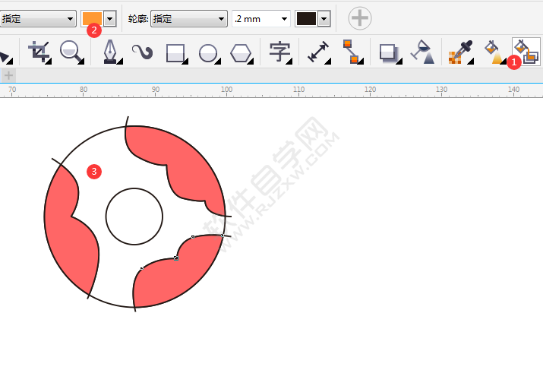Open the fill type dropdown
The height and width of the screenshot is (370, 543).
[x=39, y=18]
